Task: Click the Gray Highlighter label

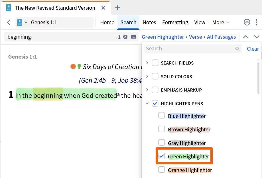Action: coord(187,143)
